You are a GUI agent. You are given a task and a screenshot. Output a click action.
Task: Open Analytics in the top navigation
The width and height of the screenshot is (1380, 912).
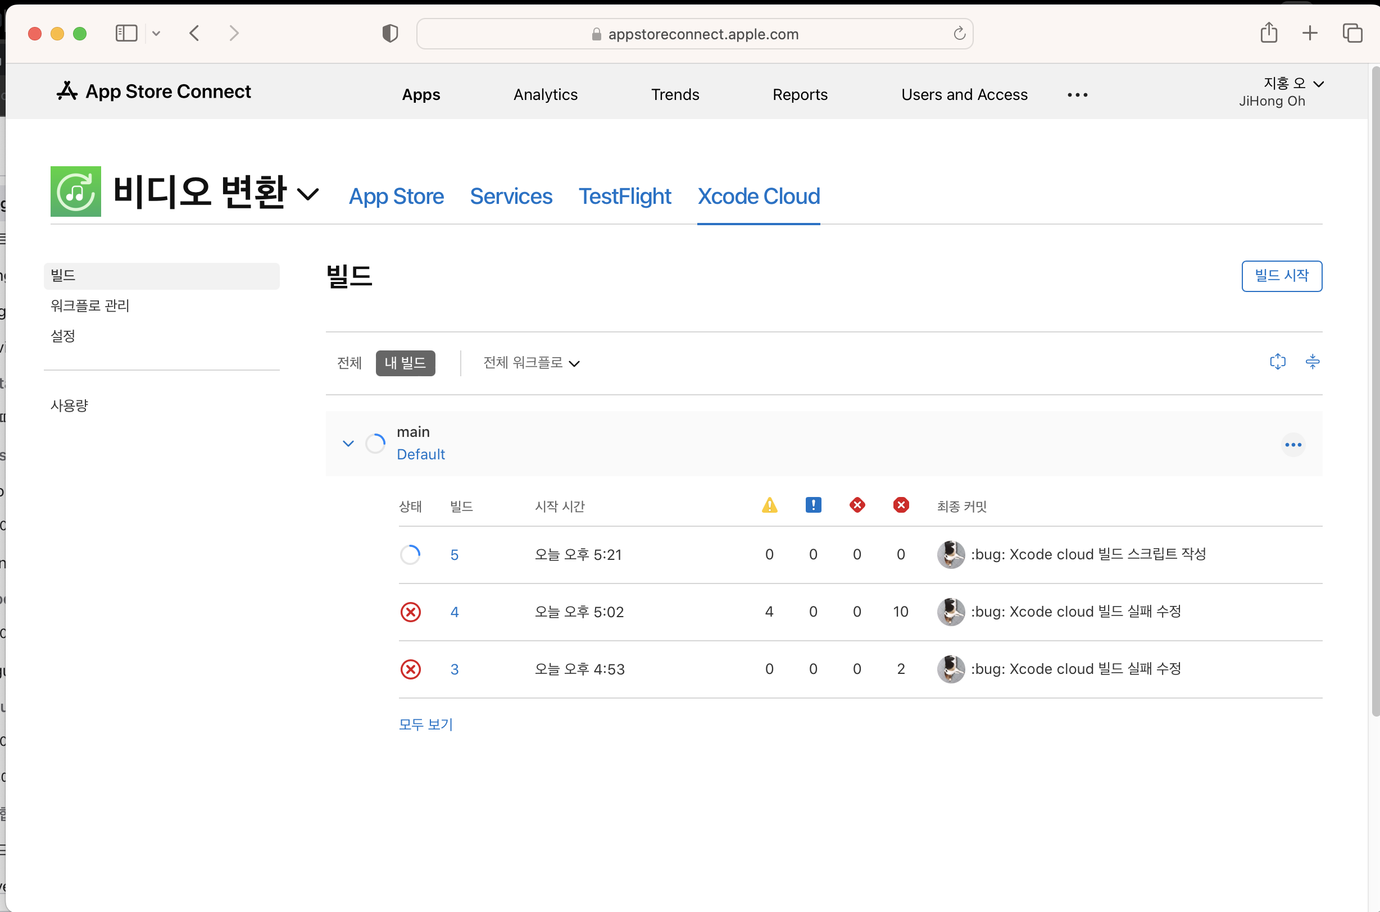click(545, 94)
